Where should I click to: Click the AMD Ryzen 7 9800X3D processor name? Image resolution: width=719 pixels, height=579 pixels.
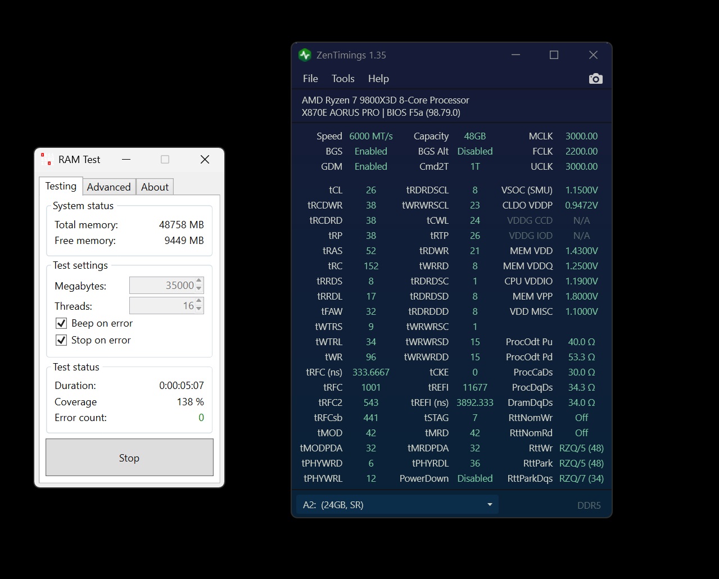[386, 100]
